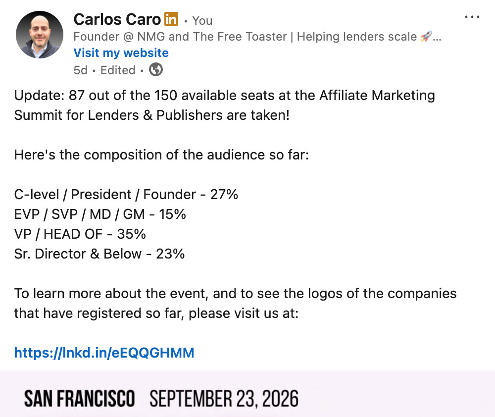Open the San Francisco event banner image

click(x=247, y=394)
